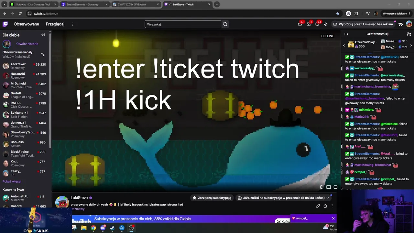Image resolution: width=414 pixels, height=233 pixels.
Task: Click Otwórz historie link
Action: point(27,44)
